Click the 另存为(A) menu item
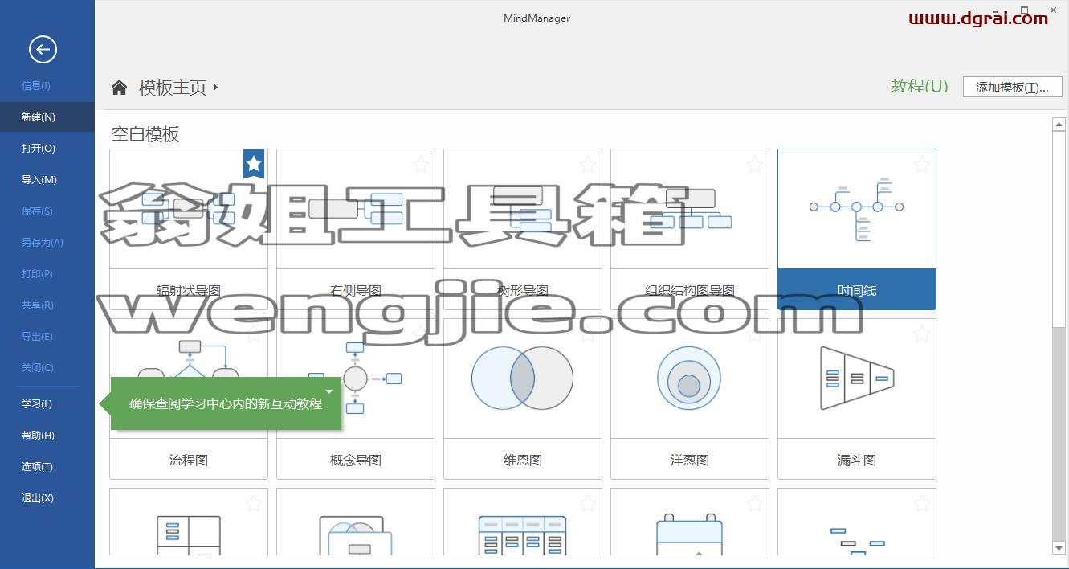Viewport: 1069px width, 569px height. [x=47, y=242]
